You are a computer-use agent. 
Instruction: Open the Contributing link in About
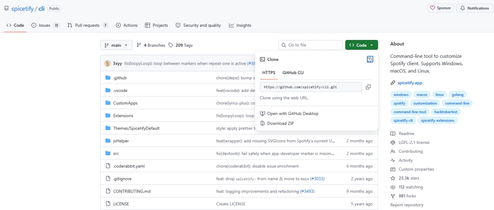pos(407,151)
